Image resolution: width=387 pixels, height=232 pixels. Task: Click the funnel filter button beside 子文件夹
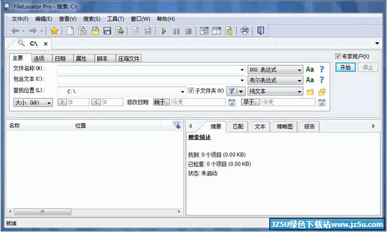click(231, 91)
